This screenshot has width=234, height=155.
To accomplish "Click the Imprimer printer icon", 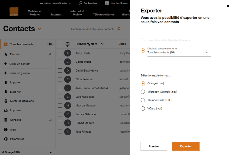I will [6, 110].
